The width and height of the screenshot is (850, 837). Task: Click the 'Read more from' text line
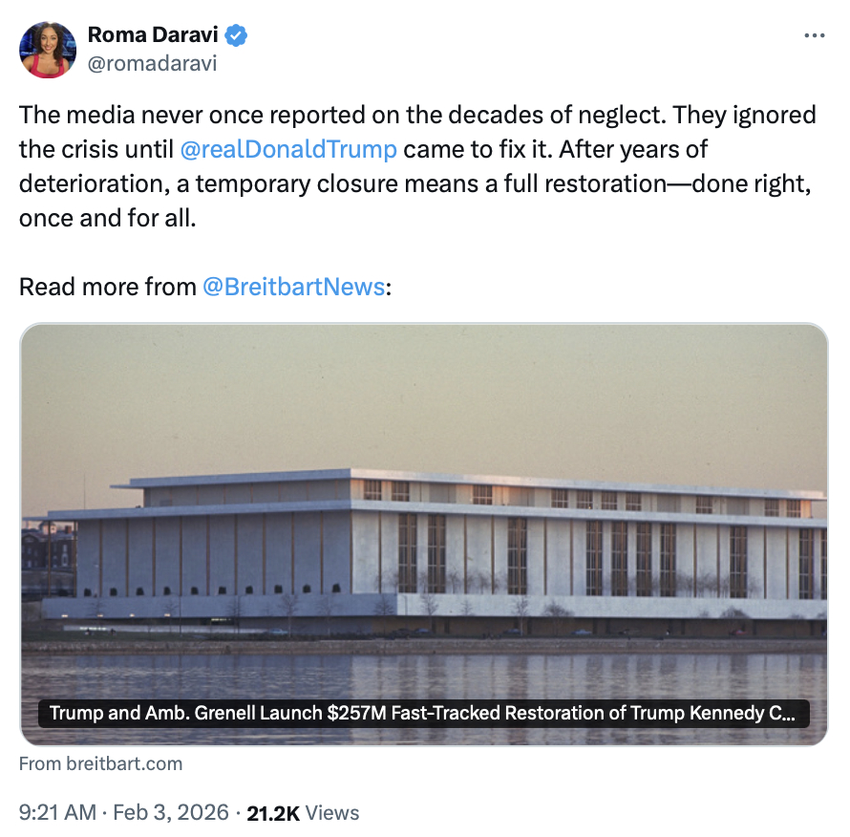pyautogui.click(x=107, y=287)
